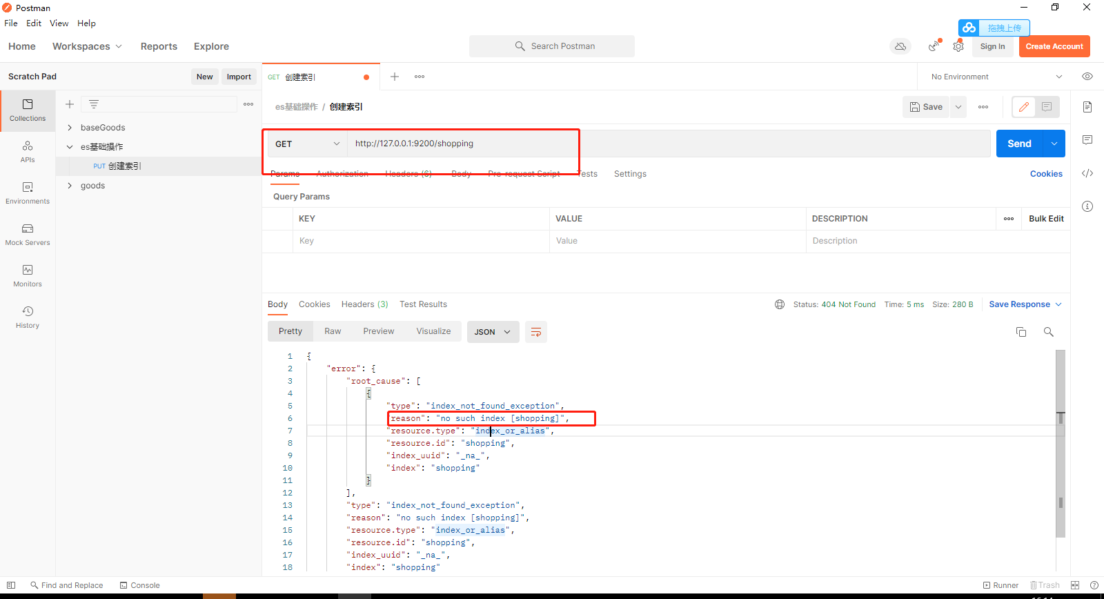Open the Monitors sidebar panel
1104x599 pixels.
coord(28,276)
